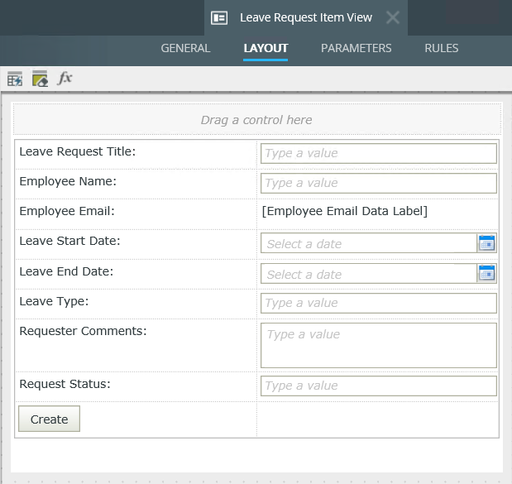Image resolution: width=512 pixels, height=484 pixels.
Task: Click the Requester Comments text area
Action: 379,345
